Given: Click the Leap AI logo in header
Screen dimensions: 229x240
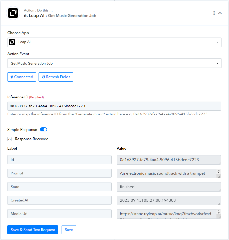Looking at the screenshot, I should coord(13,13).
